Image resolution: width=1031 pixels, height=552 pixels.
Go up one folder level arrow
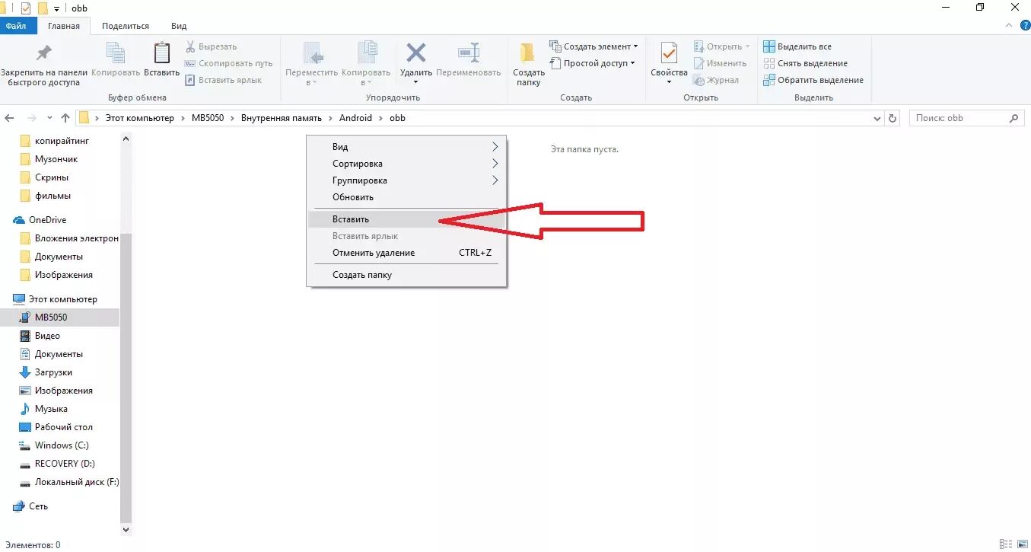click(x=65, y=118)
